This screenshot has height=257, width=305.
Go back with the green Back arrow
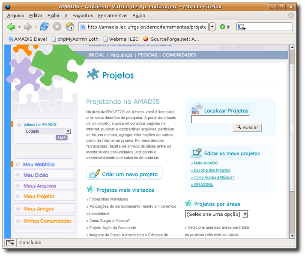[x=11, y=27]
